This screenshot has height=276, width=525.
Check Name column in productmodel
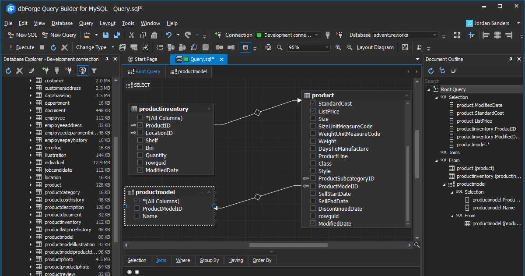pos(137,216)
